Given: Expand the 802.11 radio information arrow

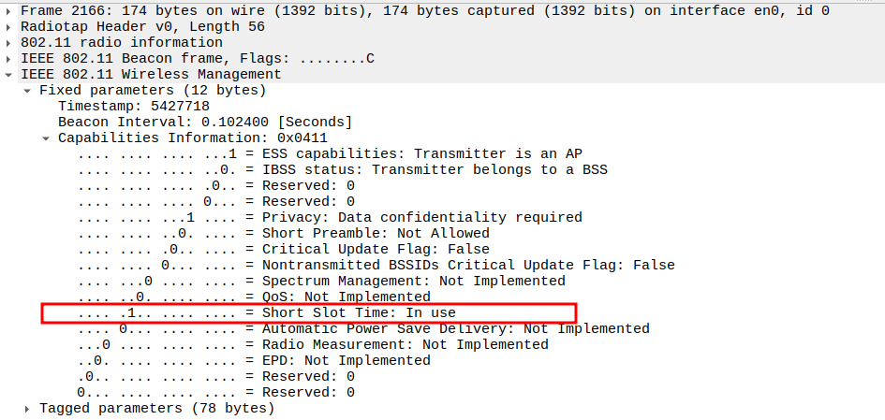Looking at the screenshot, I should (9, 42).
